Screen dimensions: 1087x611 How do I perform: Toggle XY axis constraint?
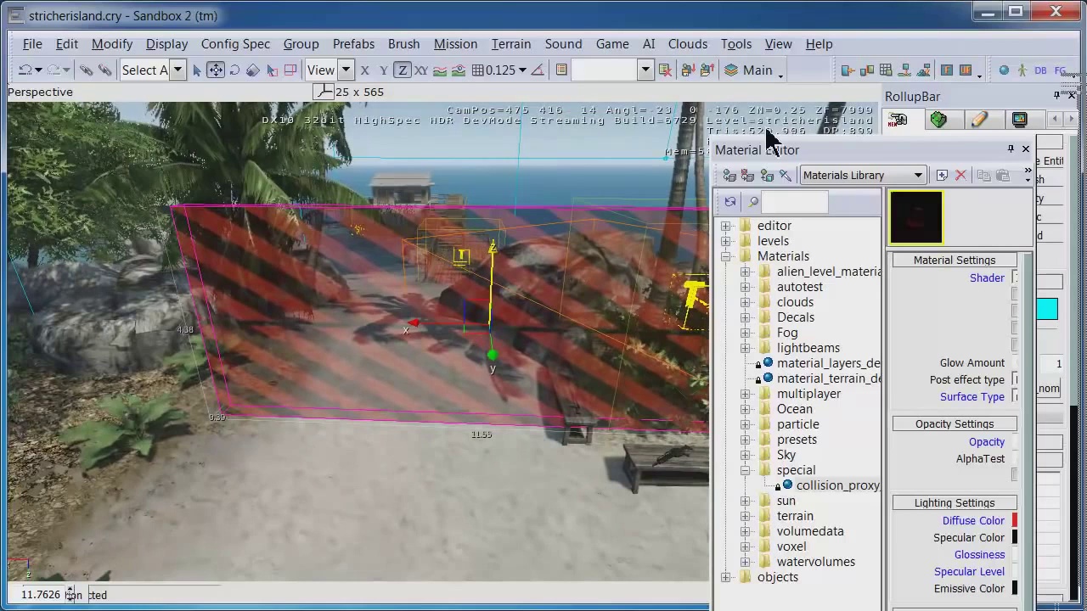coord(420,70)
